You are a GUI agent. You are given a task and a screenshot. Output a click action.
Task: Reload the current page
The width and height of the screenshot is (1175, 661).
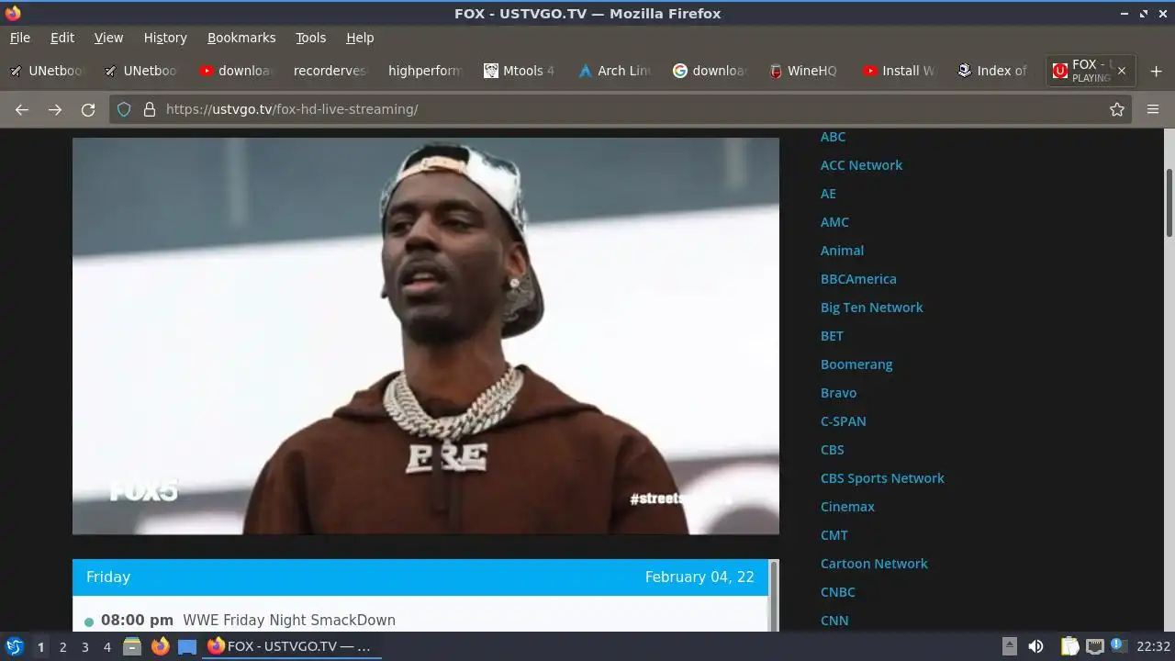[88, 109]
